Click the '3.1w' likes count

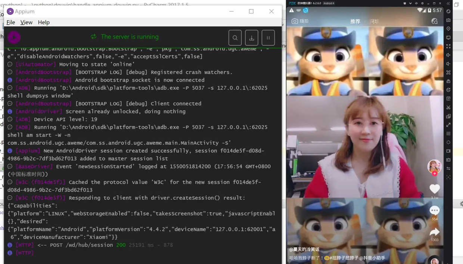[435, 198]
